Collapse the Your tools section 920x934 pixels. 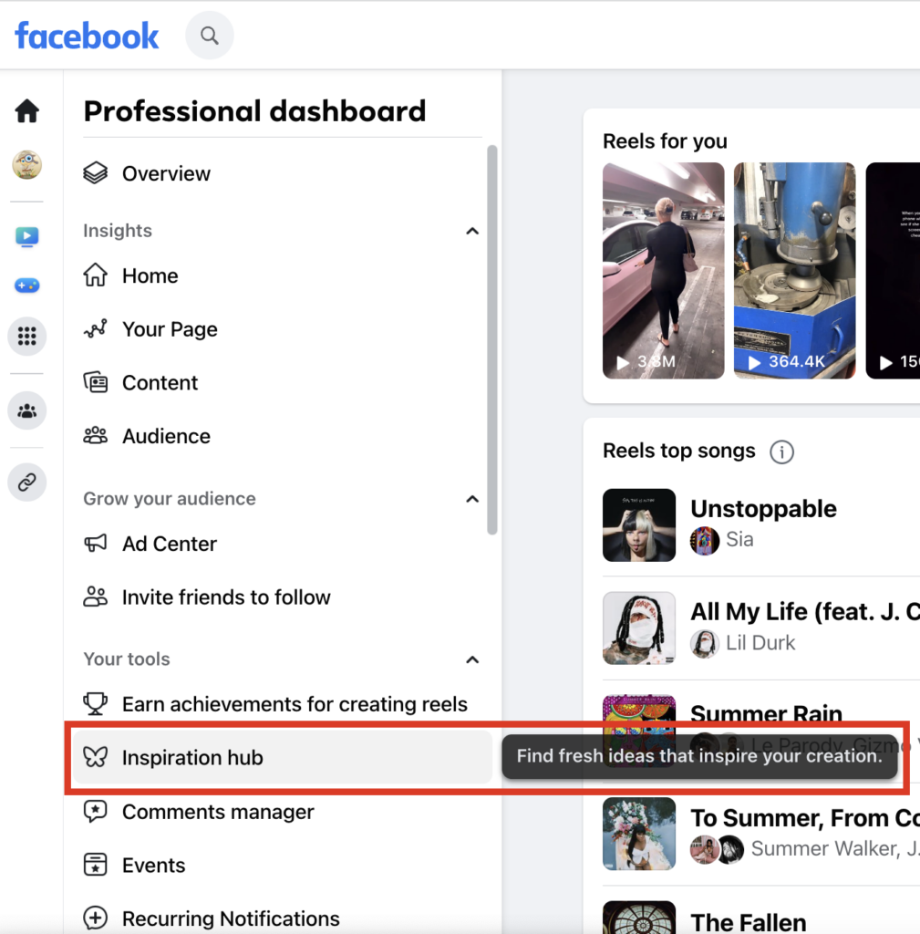coord(472,659)
